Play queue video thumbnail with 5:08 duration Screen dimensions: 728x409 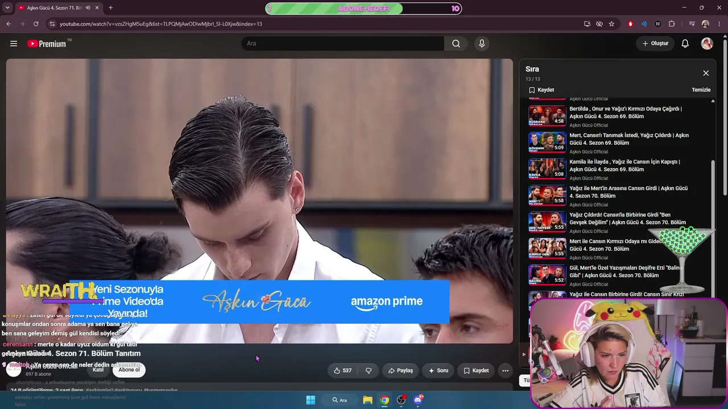547,168
